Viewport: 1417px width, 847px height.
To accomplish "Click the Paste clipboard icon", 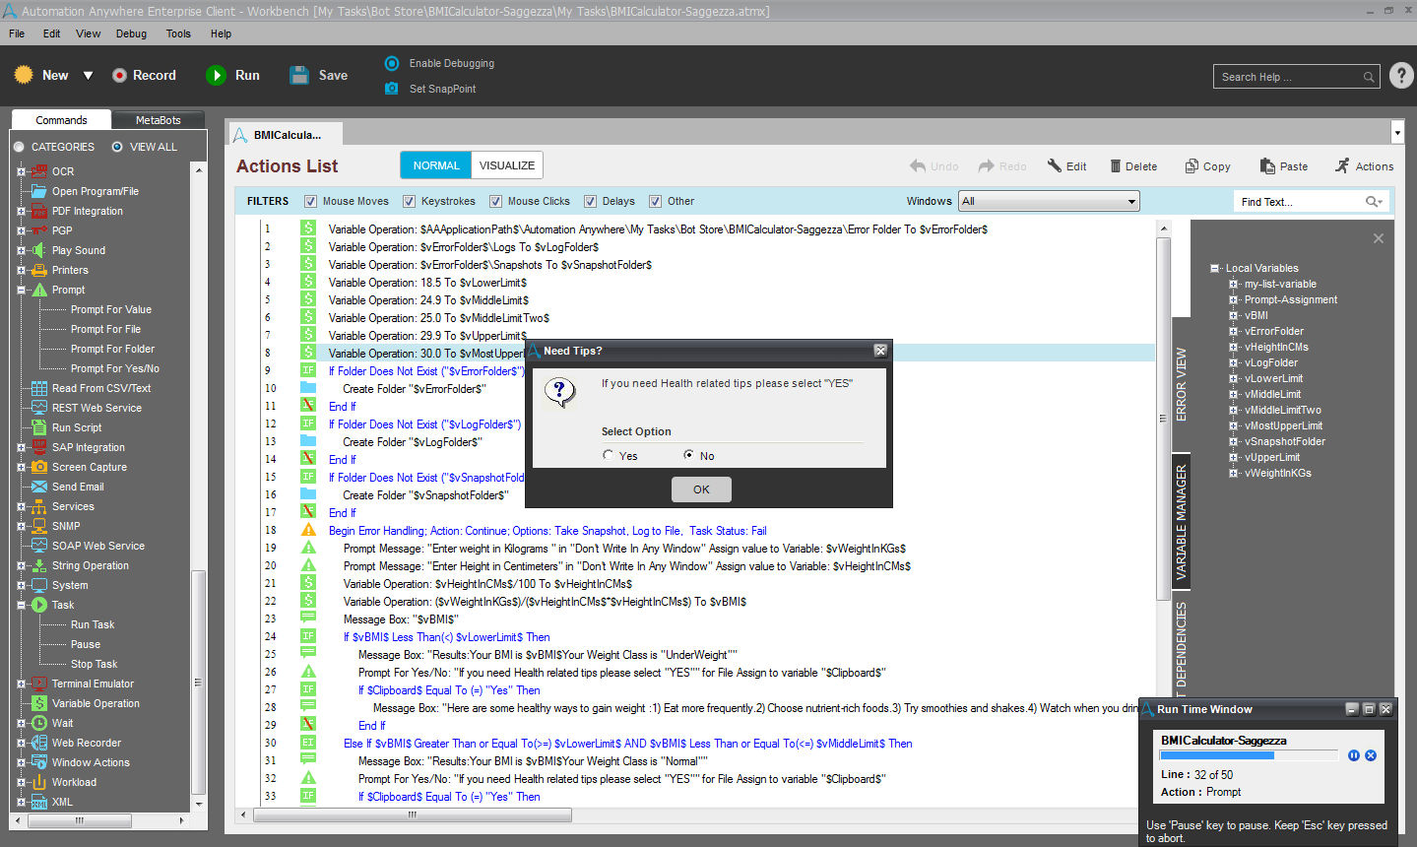I will point(1267,166).
